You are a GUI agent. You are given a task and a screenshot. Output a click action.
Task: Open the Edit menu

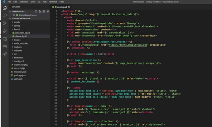(15, 2)
